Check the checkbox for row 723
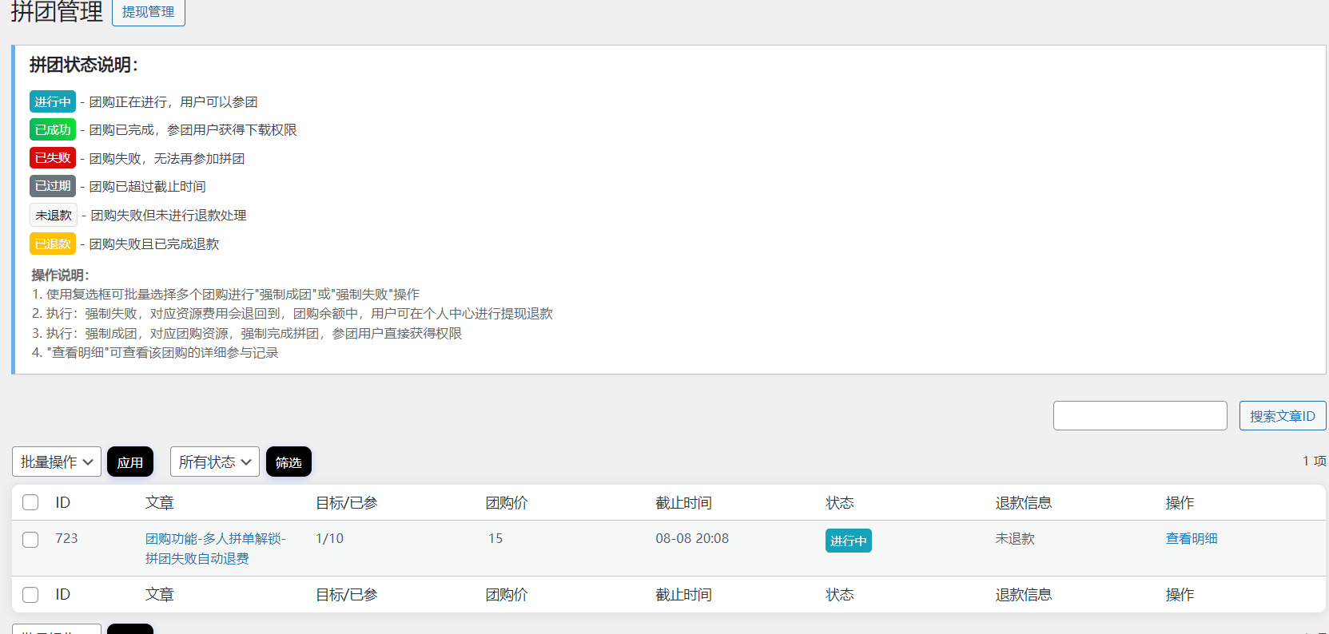 coord(30,540)
